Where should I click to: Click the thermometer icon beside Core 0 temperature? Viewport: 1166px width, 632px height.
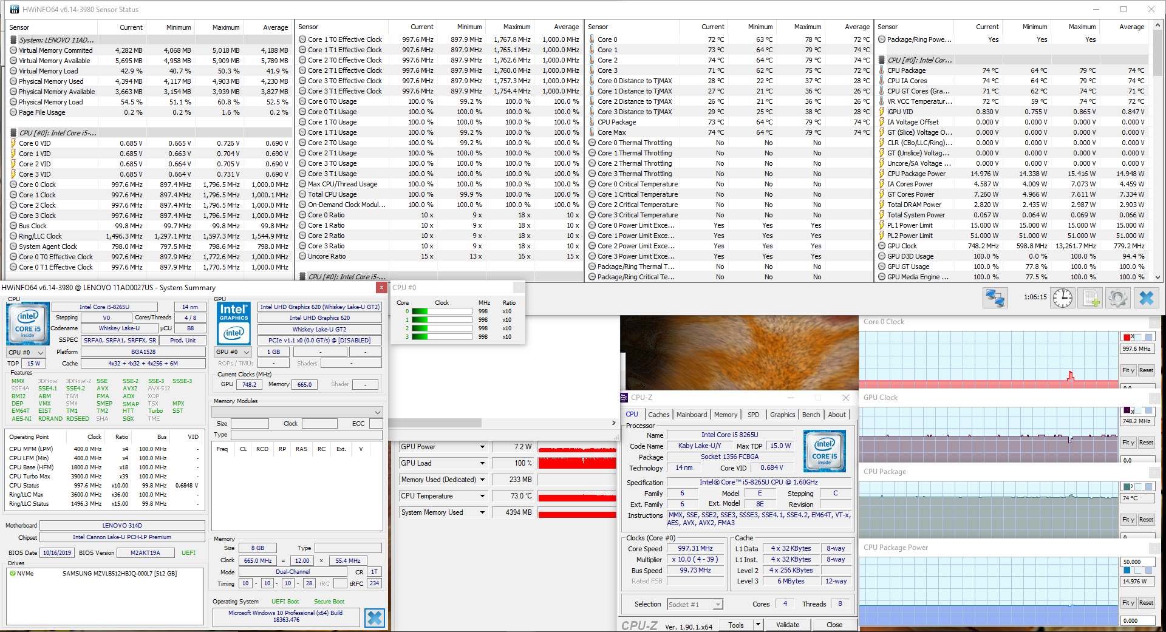point(592,39)
